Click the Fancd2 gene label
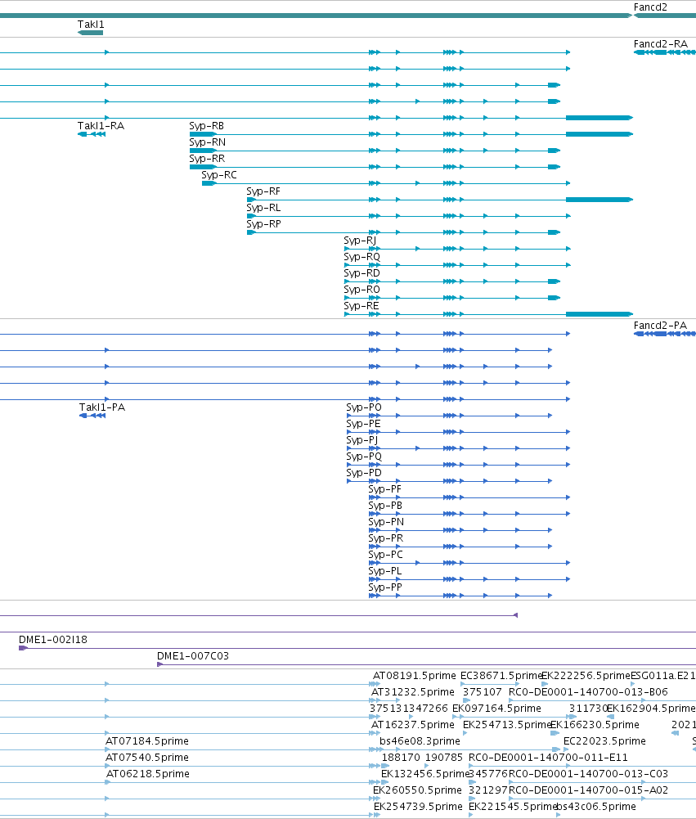The width and height of the screenshot is (696, 819). tap(650, 7)
